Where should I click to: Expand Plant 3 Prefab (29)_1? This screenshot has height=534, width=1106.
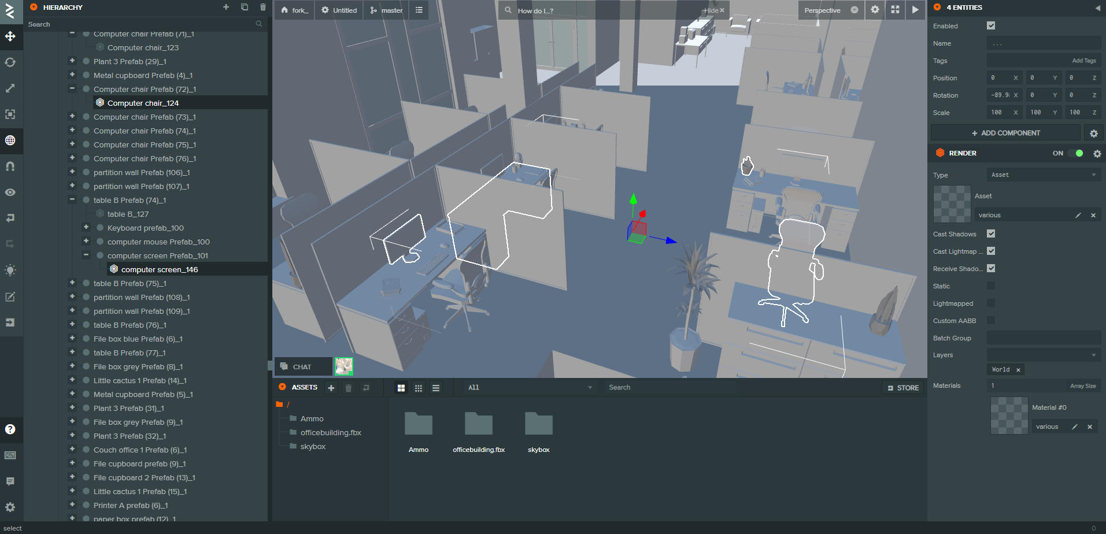(72, 61)
